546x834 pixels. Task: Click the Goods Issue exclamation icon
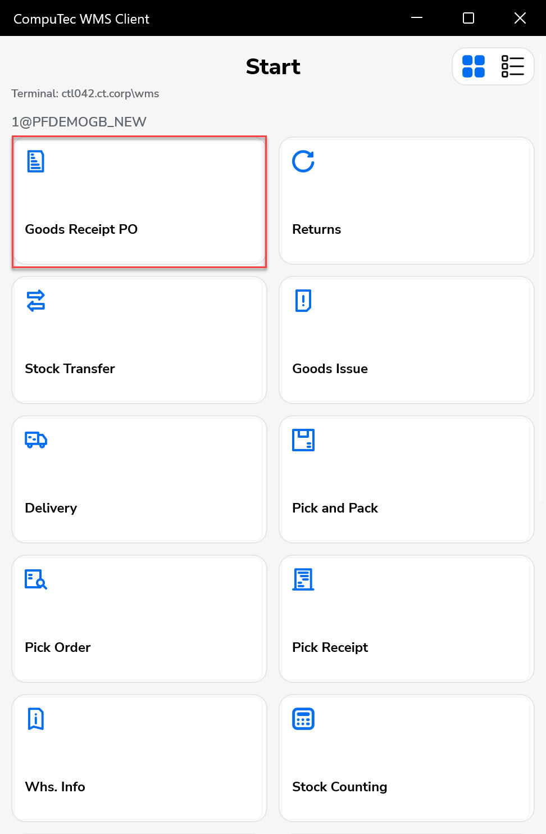tap(303, 301)
